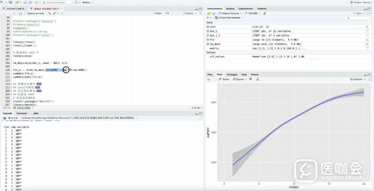Click the Compile Report notebook icon

point(63,13)
